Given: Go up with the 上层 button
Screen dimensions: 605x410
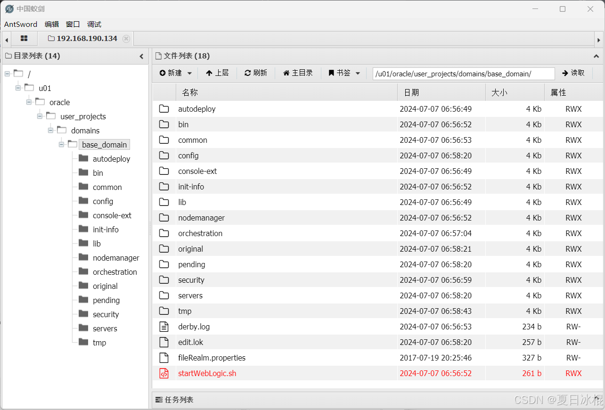Looking at the screenshot, I should [217, 73].
